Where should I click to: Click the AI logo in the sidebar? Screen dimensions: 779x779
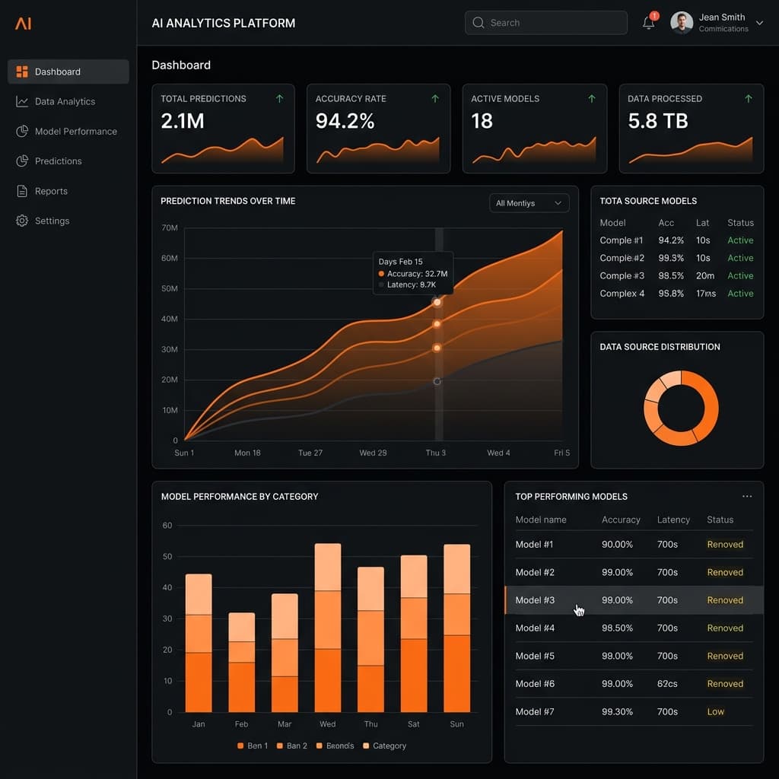[23, 24]
